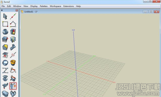Select the line-with-points drawing tool

point(13,16)
